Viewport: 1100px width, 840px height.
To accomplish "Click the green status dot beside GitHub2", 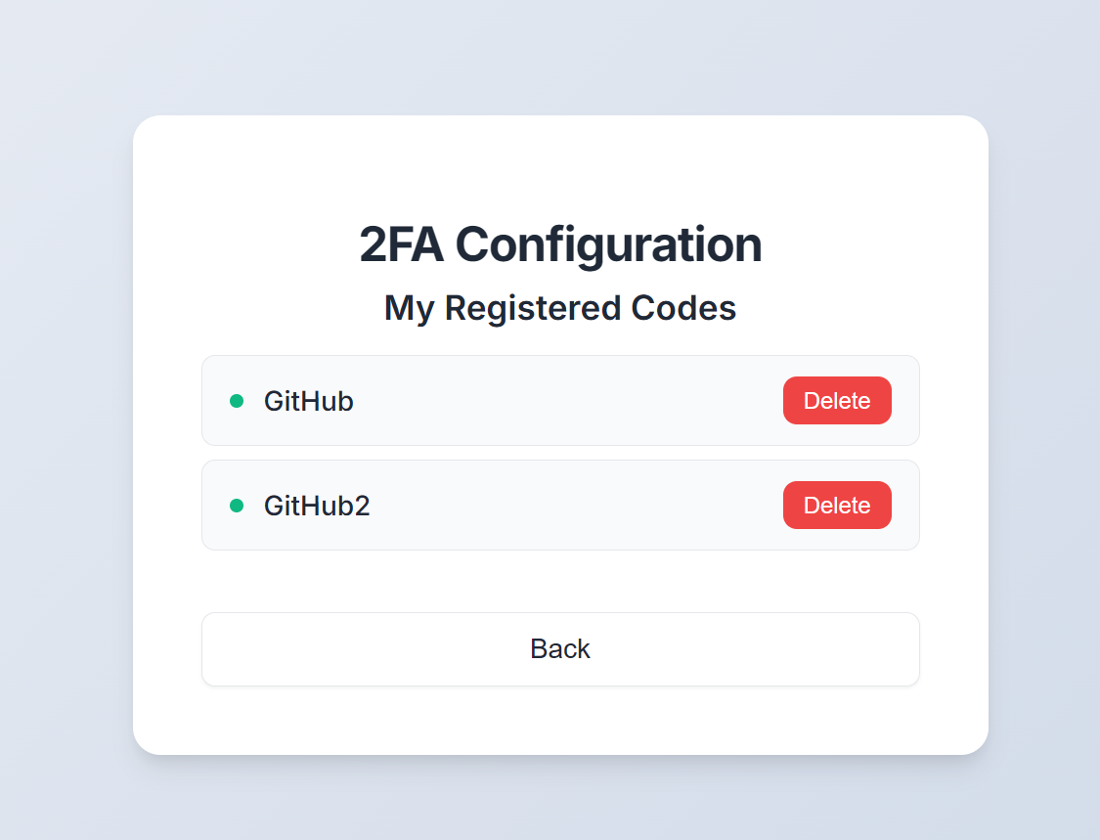I will [x=236, y=506].
